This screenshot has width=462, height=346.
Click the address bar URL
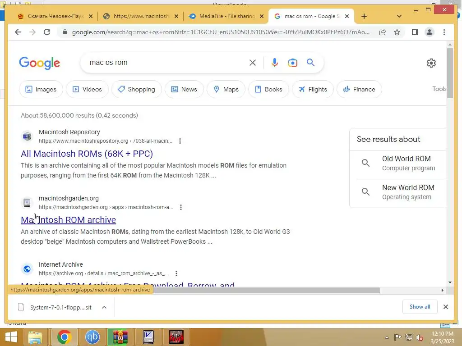(x=220, y=32)
